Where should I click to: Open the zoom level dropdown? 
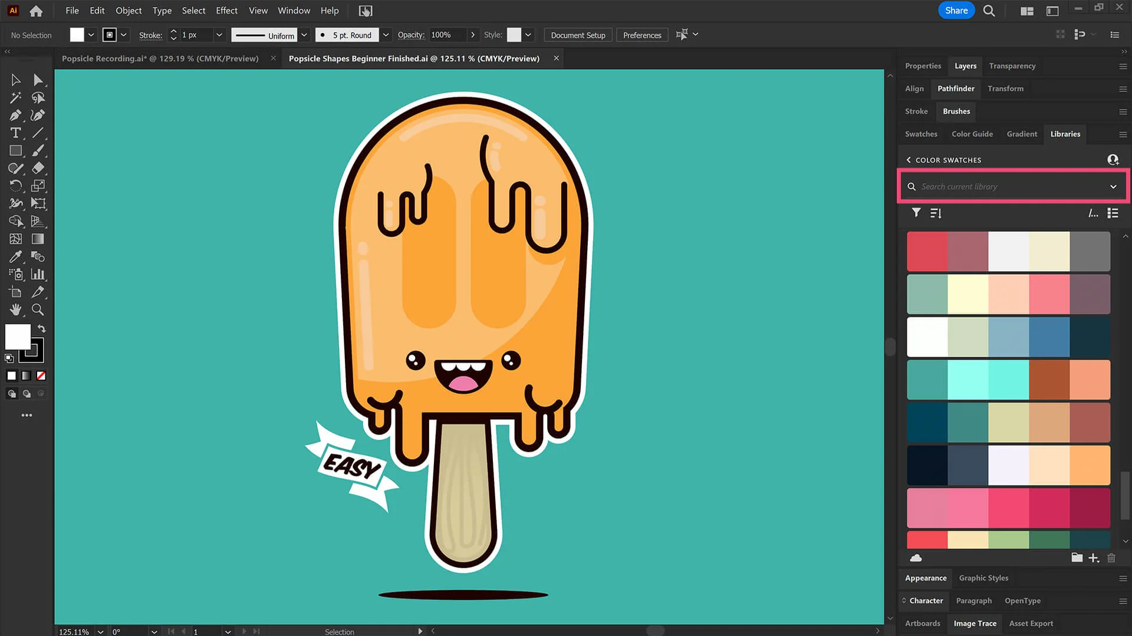[101, 631]
